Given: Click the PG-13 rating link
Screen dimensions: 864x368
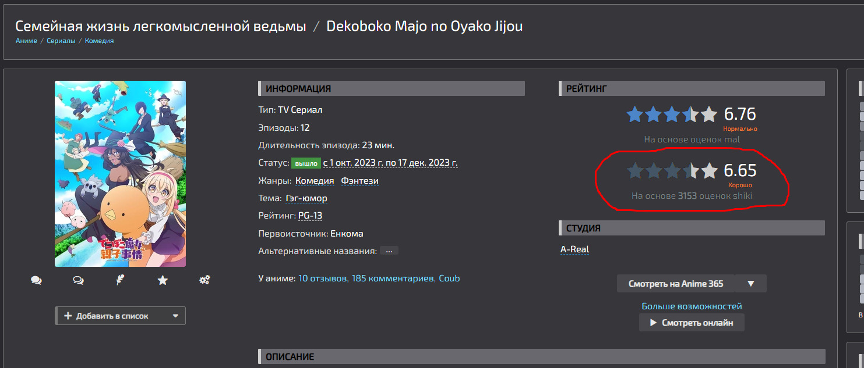Looking at the screenshot, I should [x=310, y=216].
